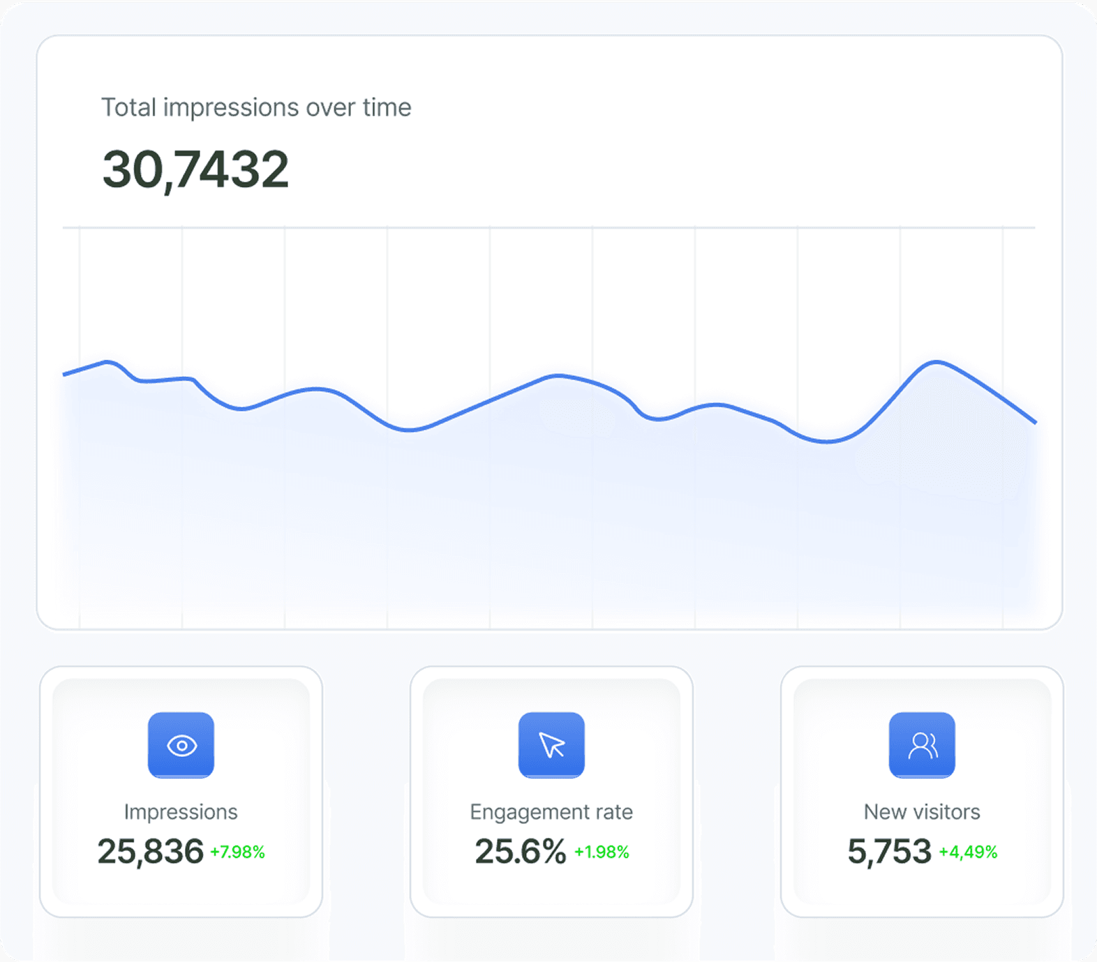The height and width of the screenshot is (962, 1097).
Task: Click the 'Engagement rate' label
Action: tap(551, 812)
